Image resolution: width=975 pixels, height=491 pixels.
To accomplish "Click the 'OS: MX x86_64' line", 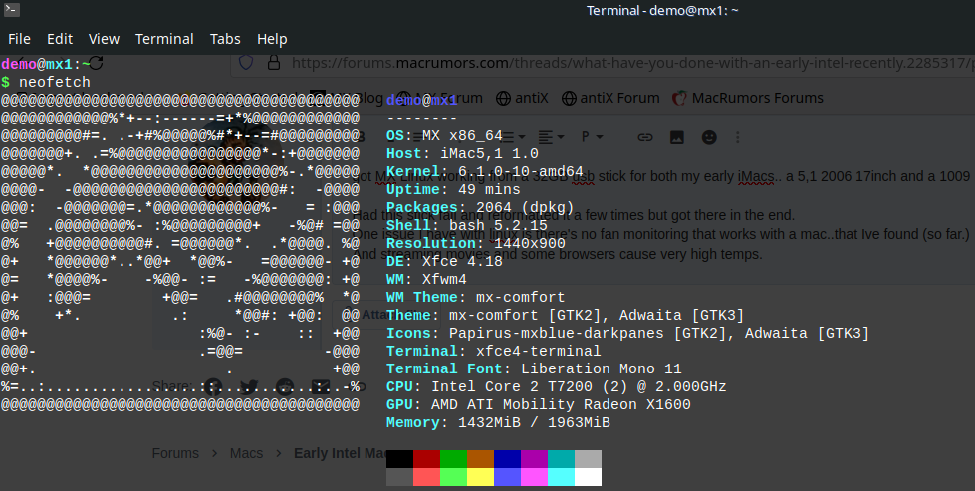I will pos(444,136).
